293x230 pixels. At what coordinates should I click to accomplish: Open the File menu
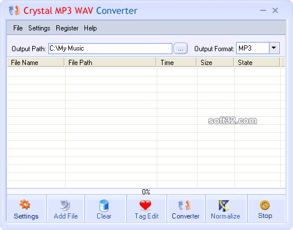pos(18,28)
